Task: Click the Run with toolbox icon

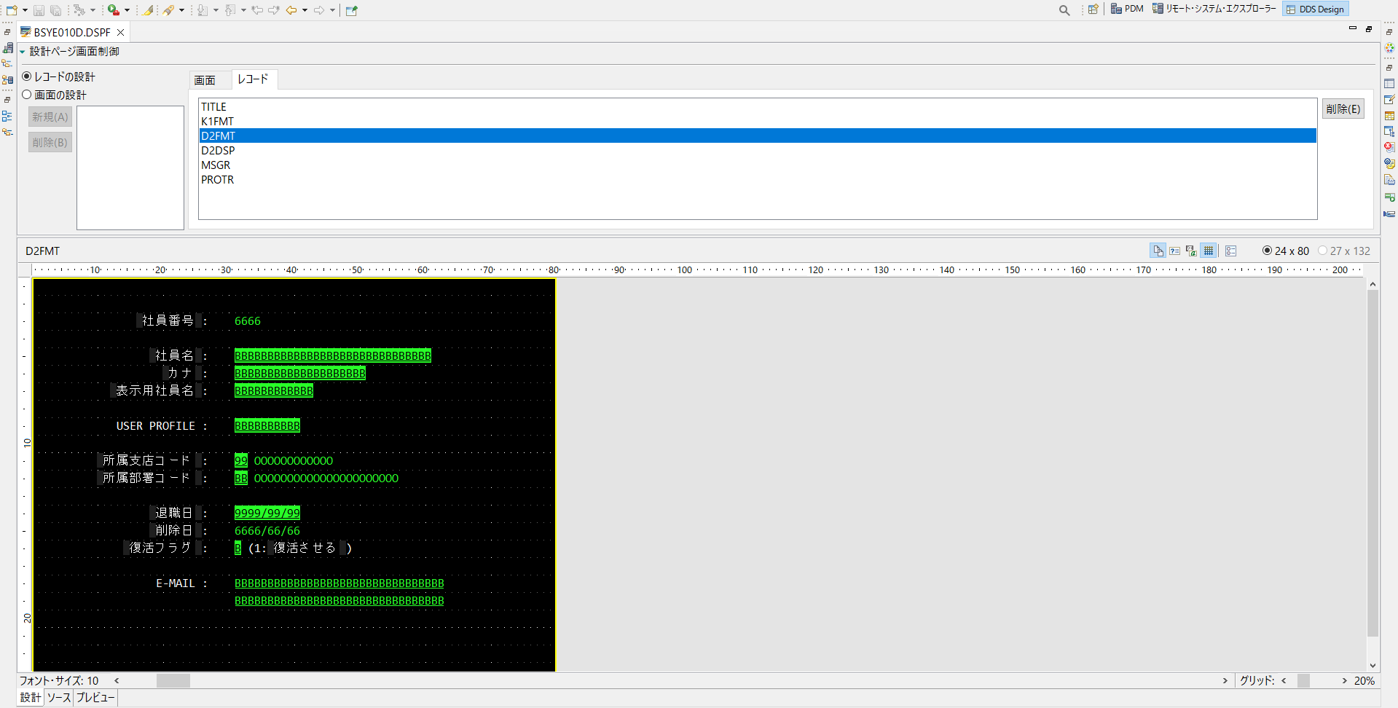Action: coord(114,10)
